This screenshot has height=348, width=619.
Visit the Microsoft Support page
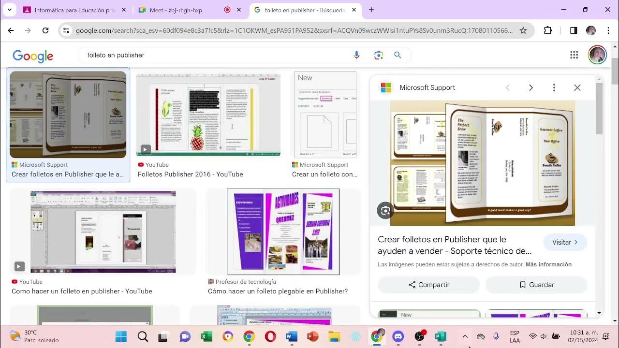click(565, 242)
